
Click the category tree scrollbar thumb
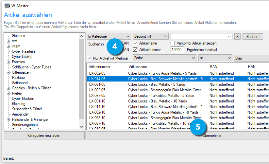click(81, 79)
